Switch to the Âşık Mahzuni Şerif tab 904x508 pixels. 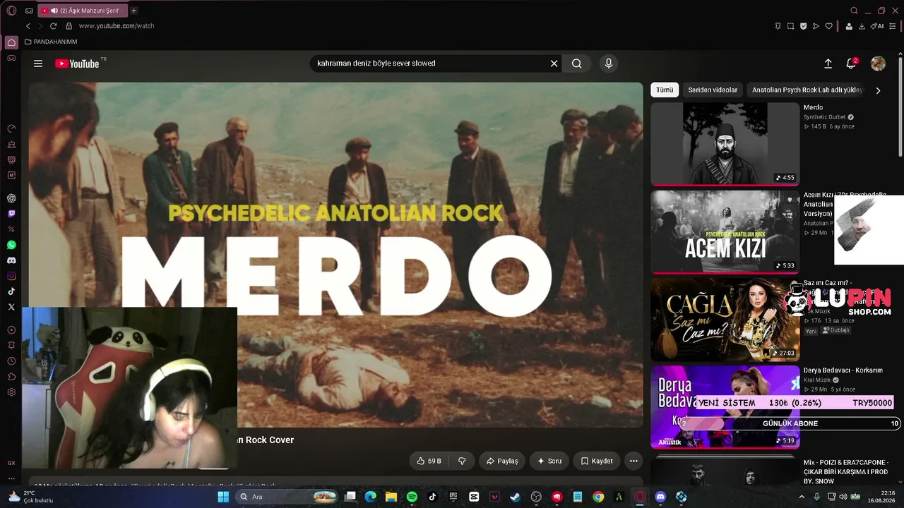click(x=83, y=11)
